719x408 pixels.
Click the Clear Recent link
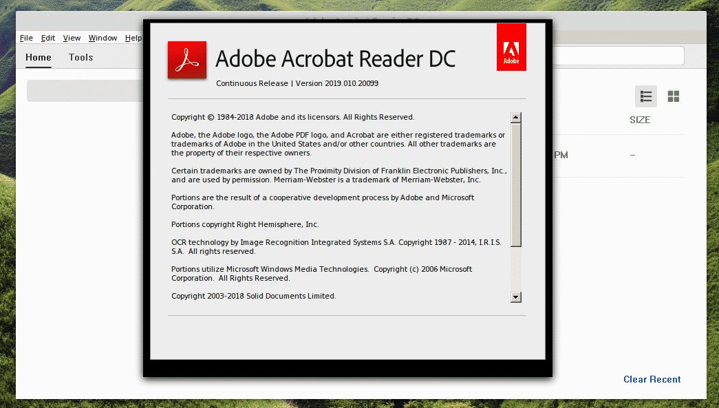652,379
